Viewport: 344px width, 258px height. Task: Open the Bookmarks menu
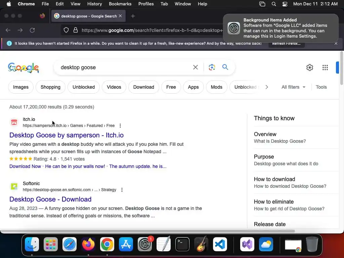pos(120,4)
